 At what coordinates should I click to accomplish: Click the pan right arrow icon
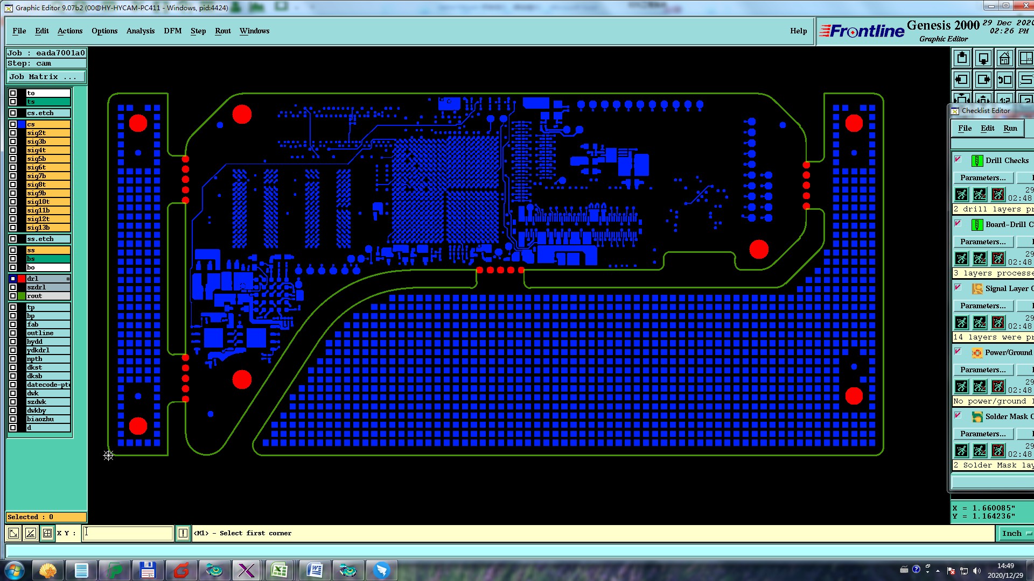983,80
